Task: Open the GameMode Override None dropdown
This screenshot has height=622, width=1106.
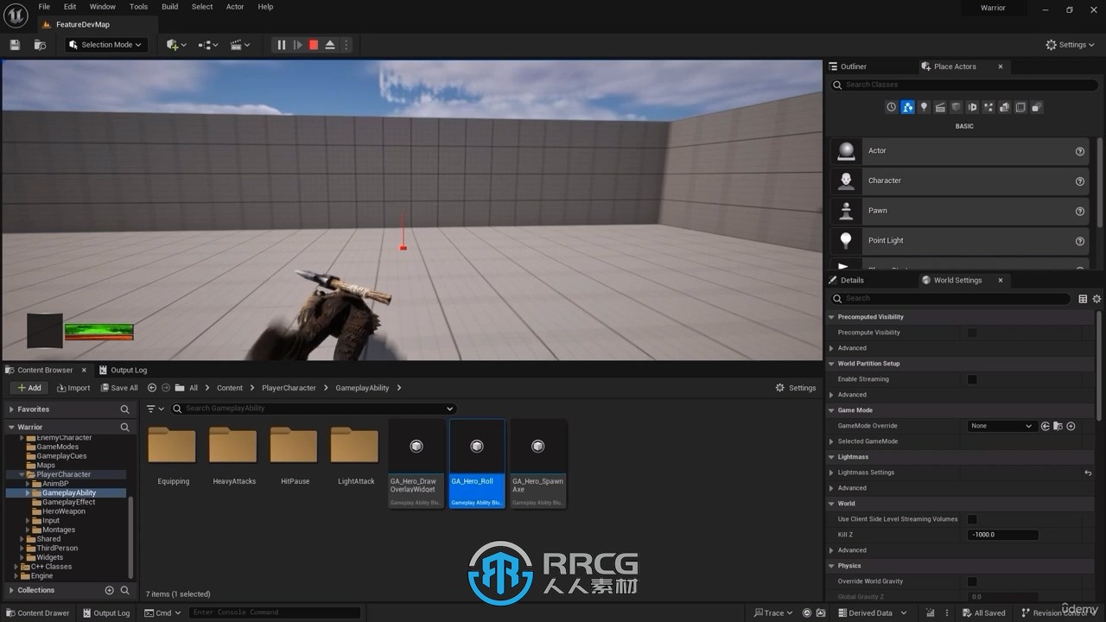Action: tap(1001, 426)
